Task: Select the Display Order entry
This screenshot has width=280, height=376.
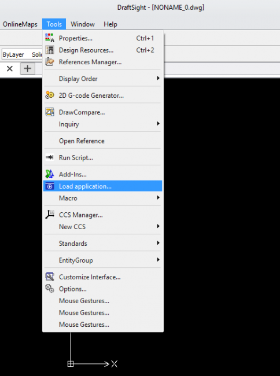Action: click(102, 79)
